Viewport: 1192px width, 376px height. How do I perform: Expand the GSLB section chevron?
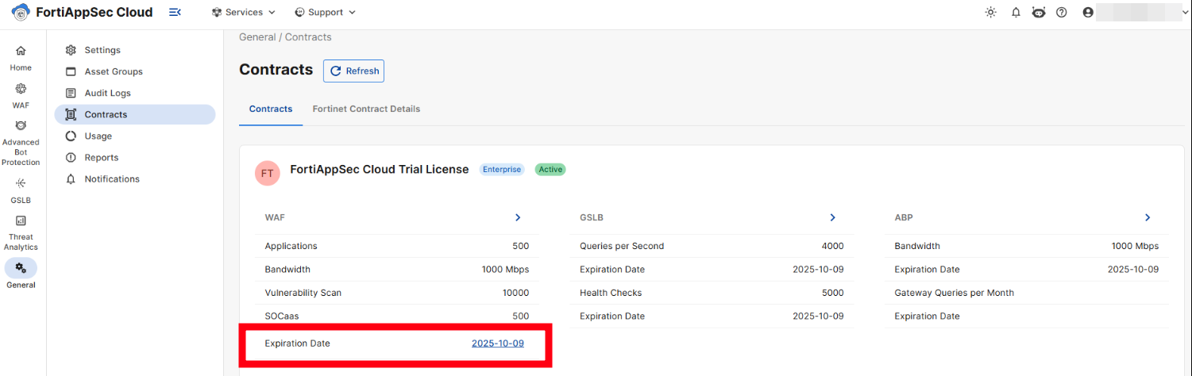(x=833, y=217)
